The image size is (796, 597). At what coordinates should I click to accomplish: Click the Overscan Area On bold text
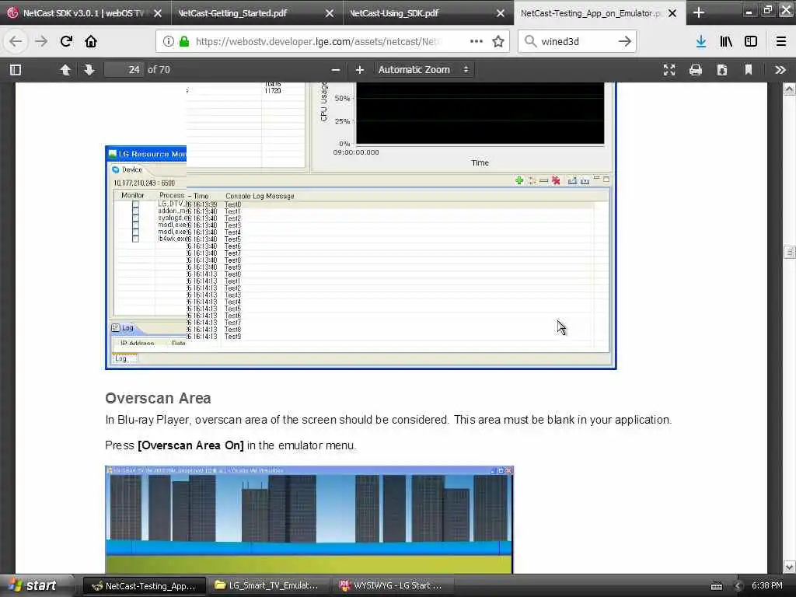click(x=191, y=445)
